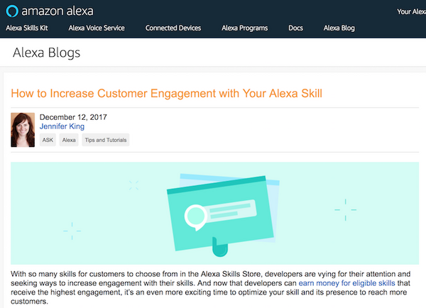The height and width of the screenshot is (308, 426).
Task: Go to Alexa Voice Service
Action: [x=97, y=28]
